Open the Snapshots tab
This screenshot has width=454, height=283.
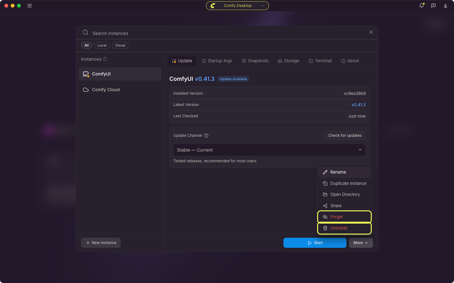click(255, 61)
